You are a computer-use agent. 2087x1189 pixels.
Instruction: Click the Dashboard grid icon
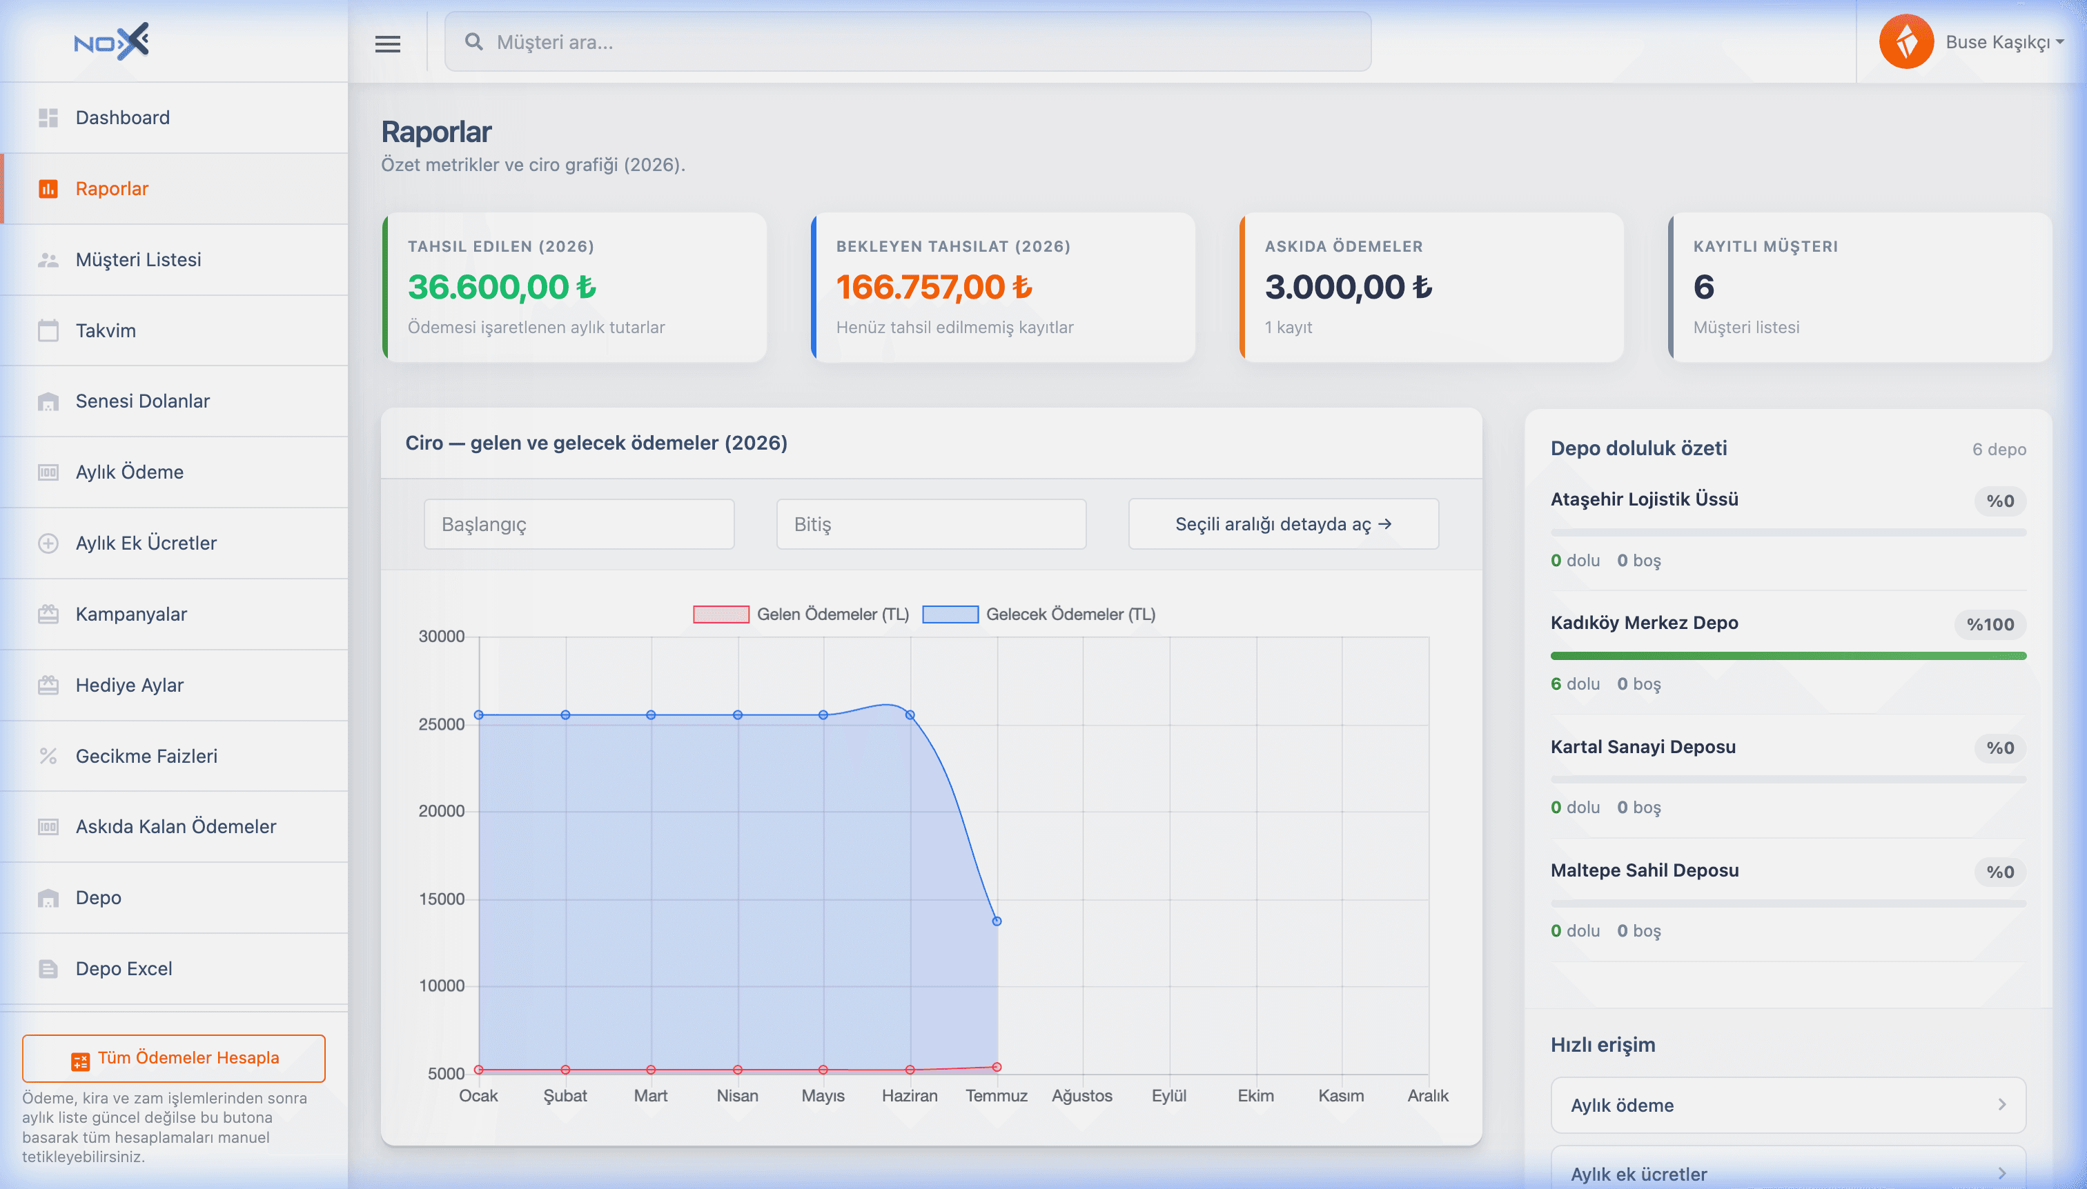click(x=48, y=118)
